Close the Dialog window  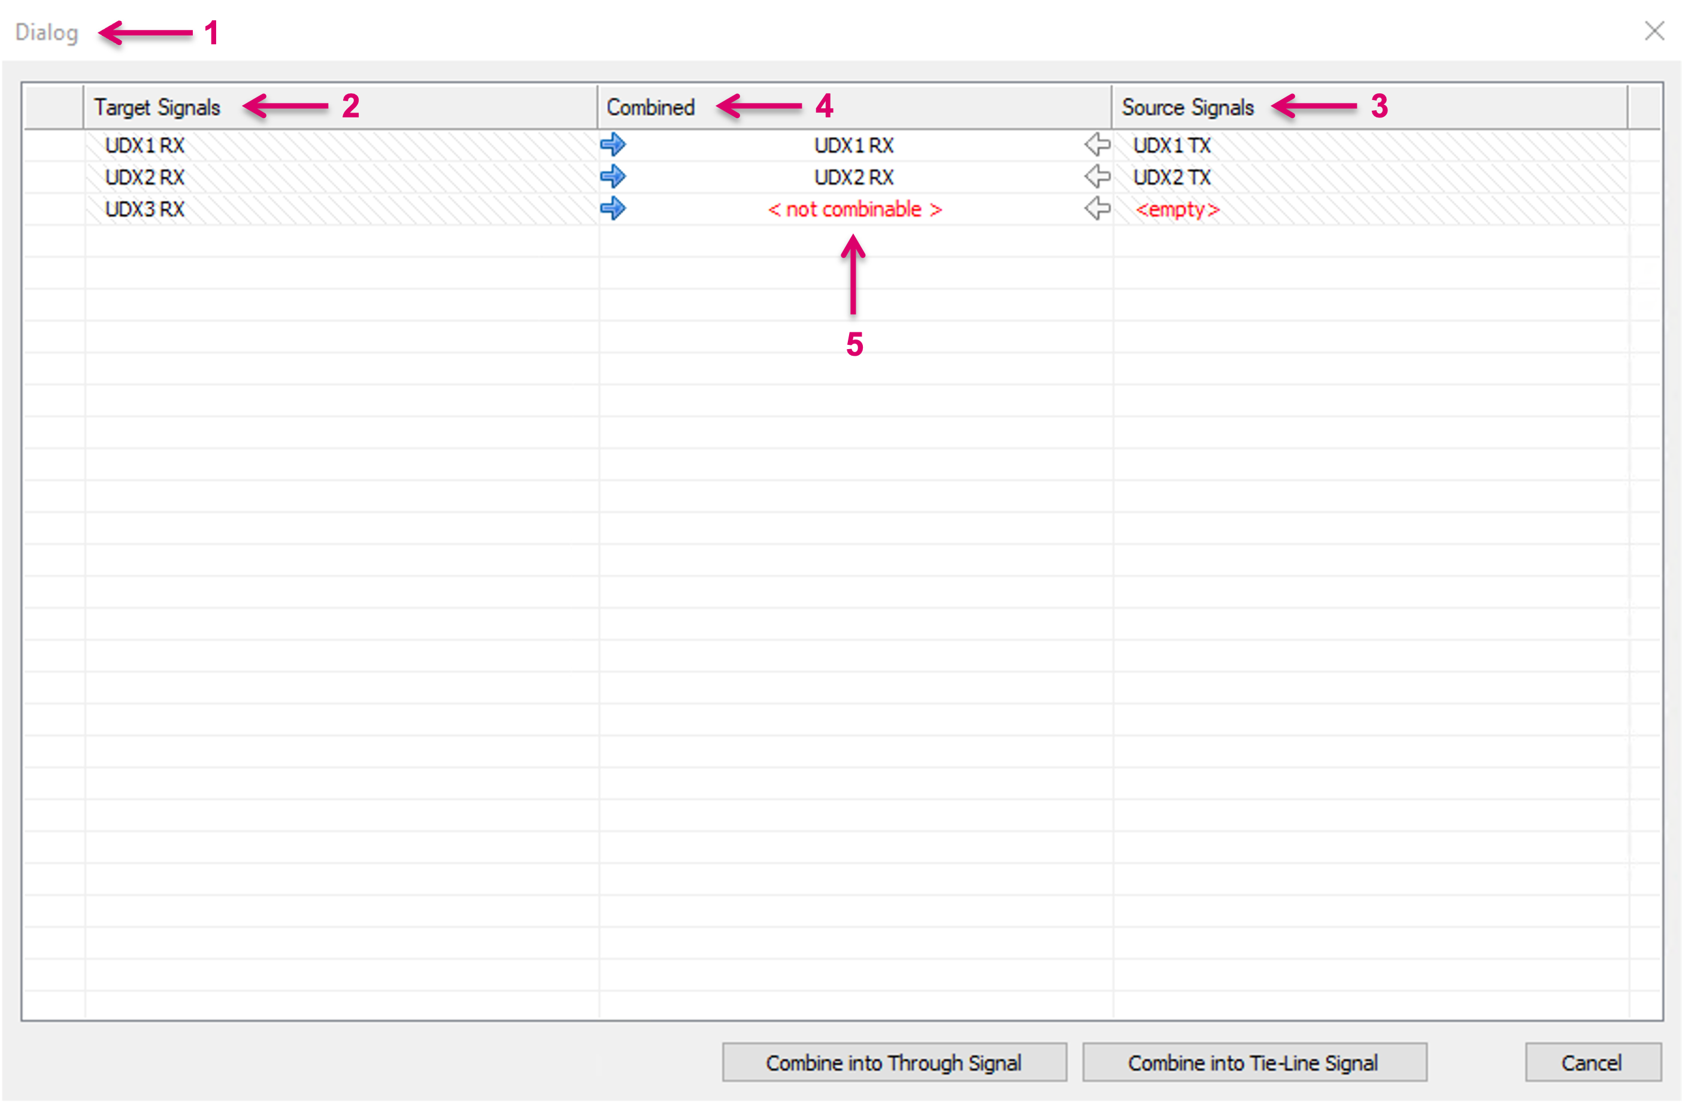(1654, 31)
